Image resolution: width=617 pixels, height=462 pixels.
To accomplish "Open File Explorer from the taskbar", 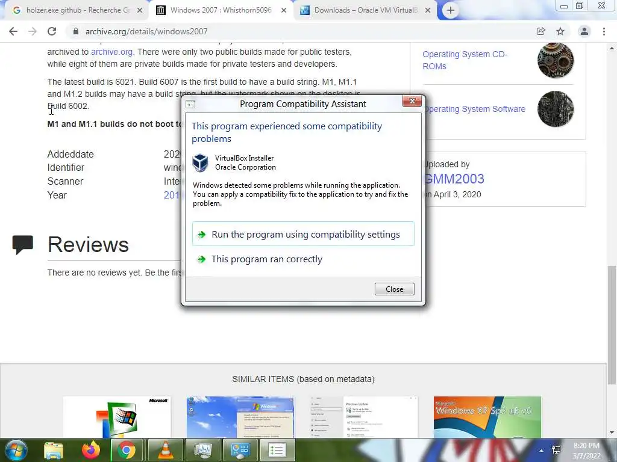I will [x=54, y=450].
